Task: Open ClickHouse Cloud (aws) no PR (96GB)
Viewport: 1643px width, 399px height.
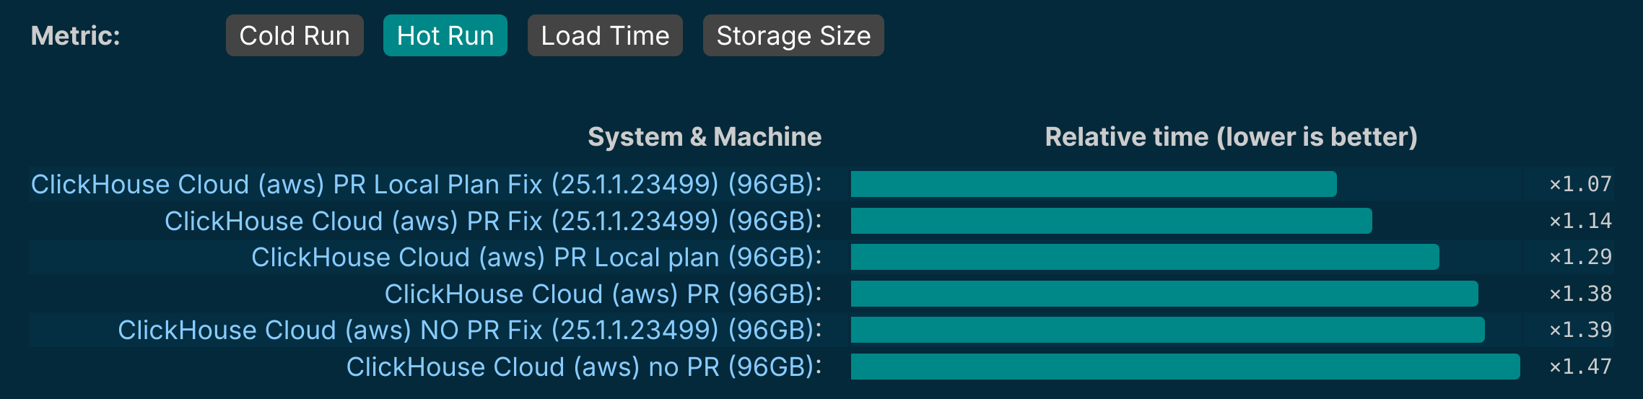Action: pos(584,367)
